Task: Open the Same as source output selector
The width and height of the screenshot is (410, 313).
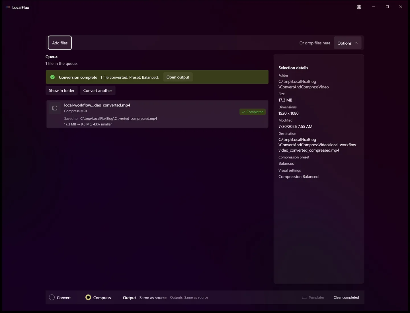Action: 153,298
